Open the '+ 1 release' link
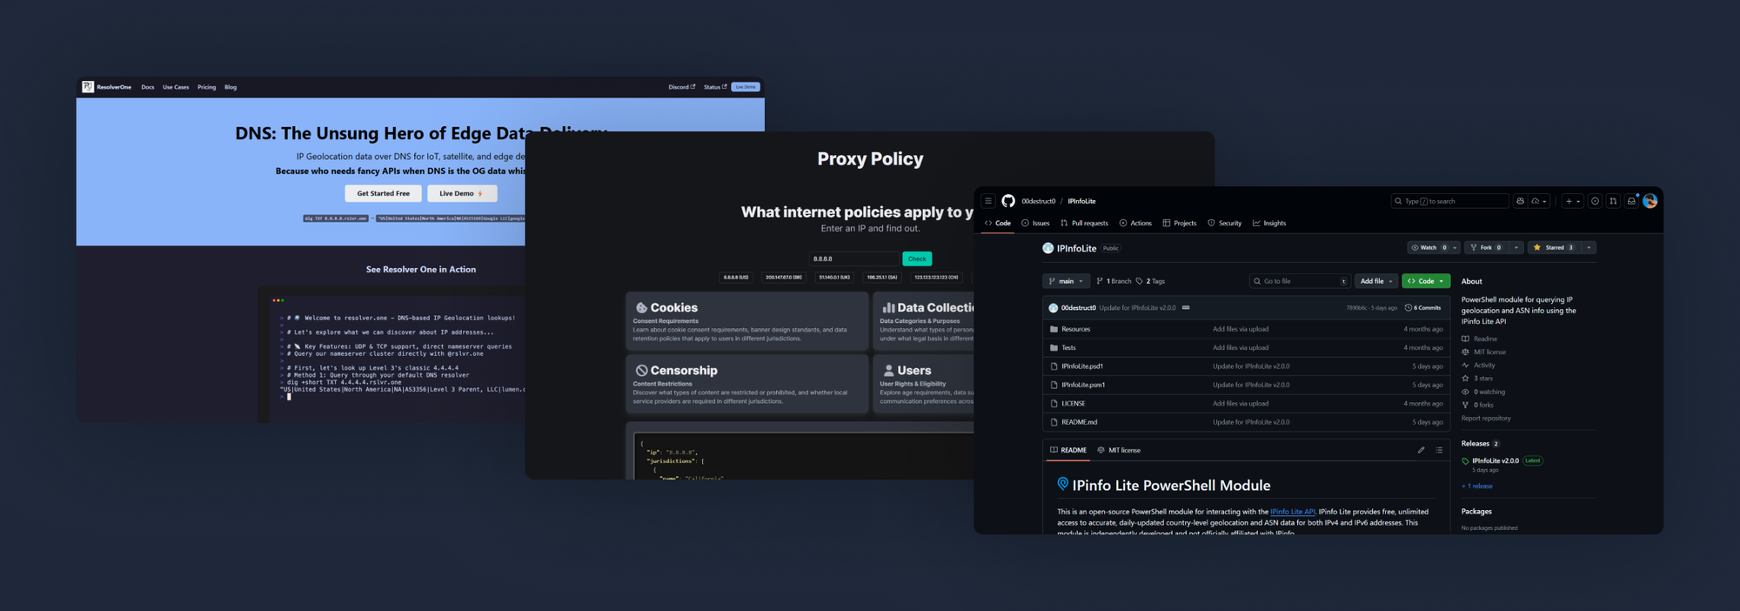 coord(1477,487)
